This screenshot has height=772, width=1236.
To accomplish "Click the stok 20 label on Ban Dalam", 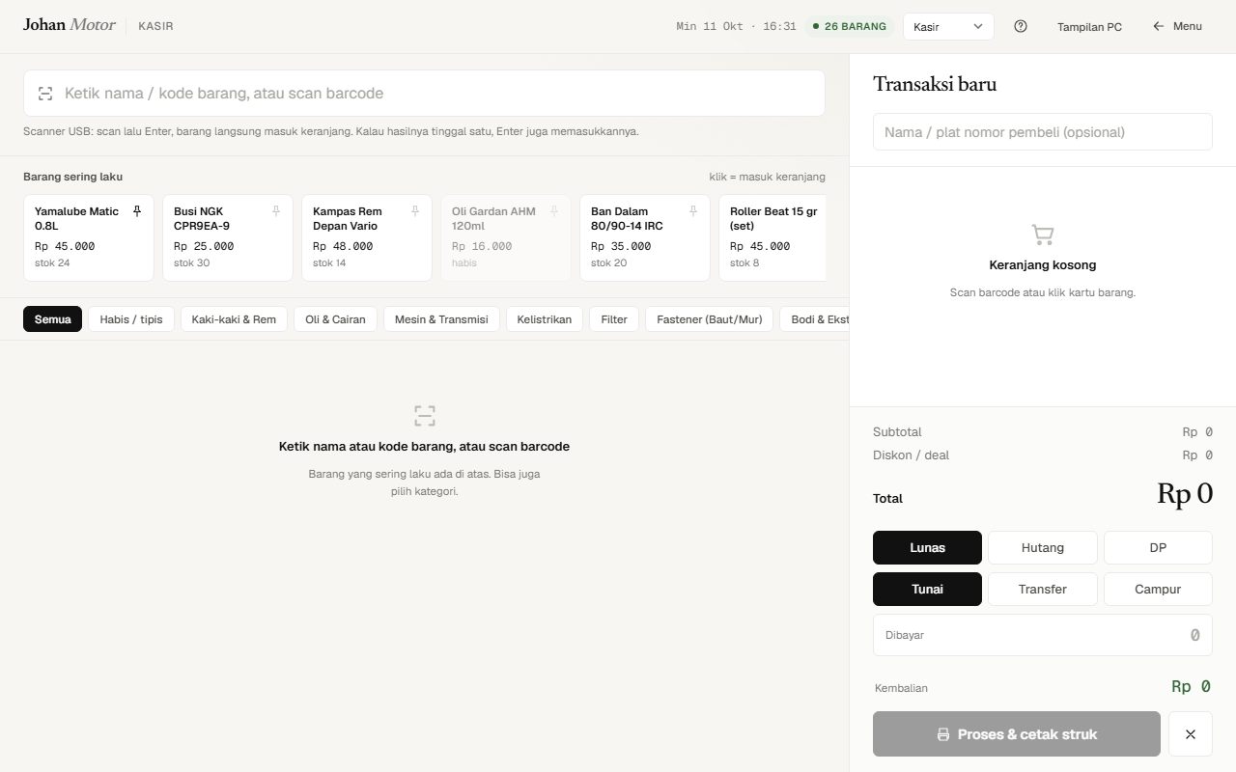I will click(608, 263).
